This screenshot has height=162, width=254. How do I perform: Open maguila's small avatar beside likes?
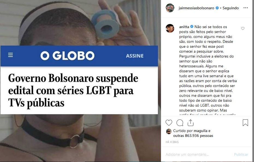(169, 131)
